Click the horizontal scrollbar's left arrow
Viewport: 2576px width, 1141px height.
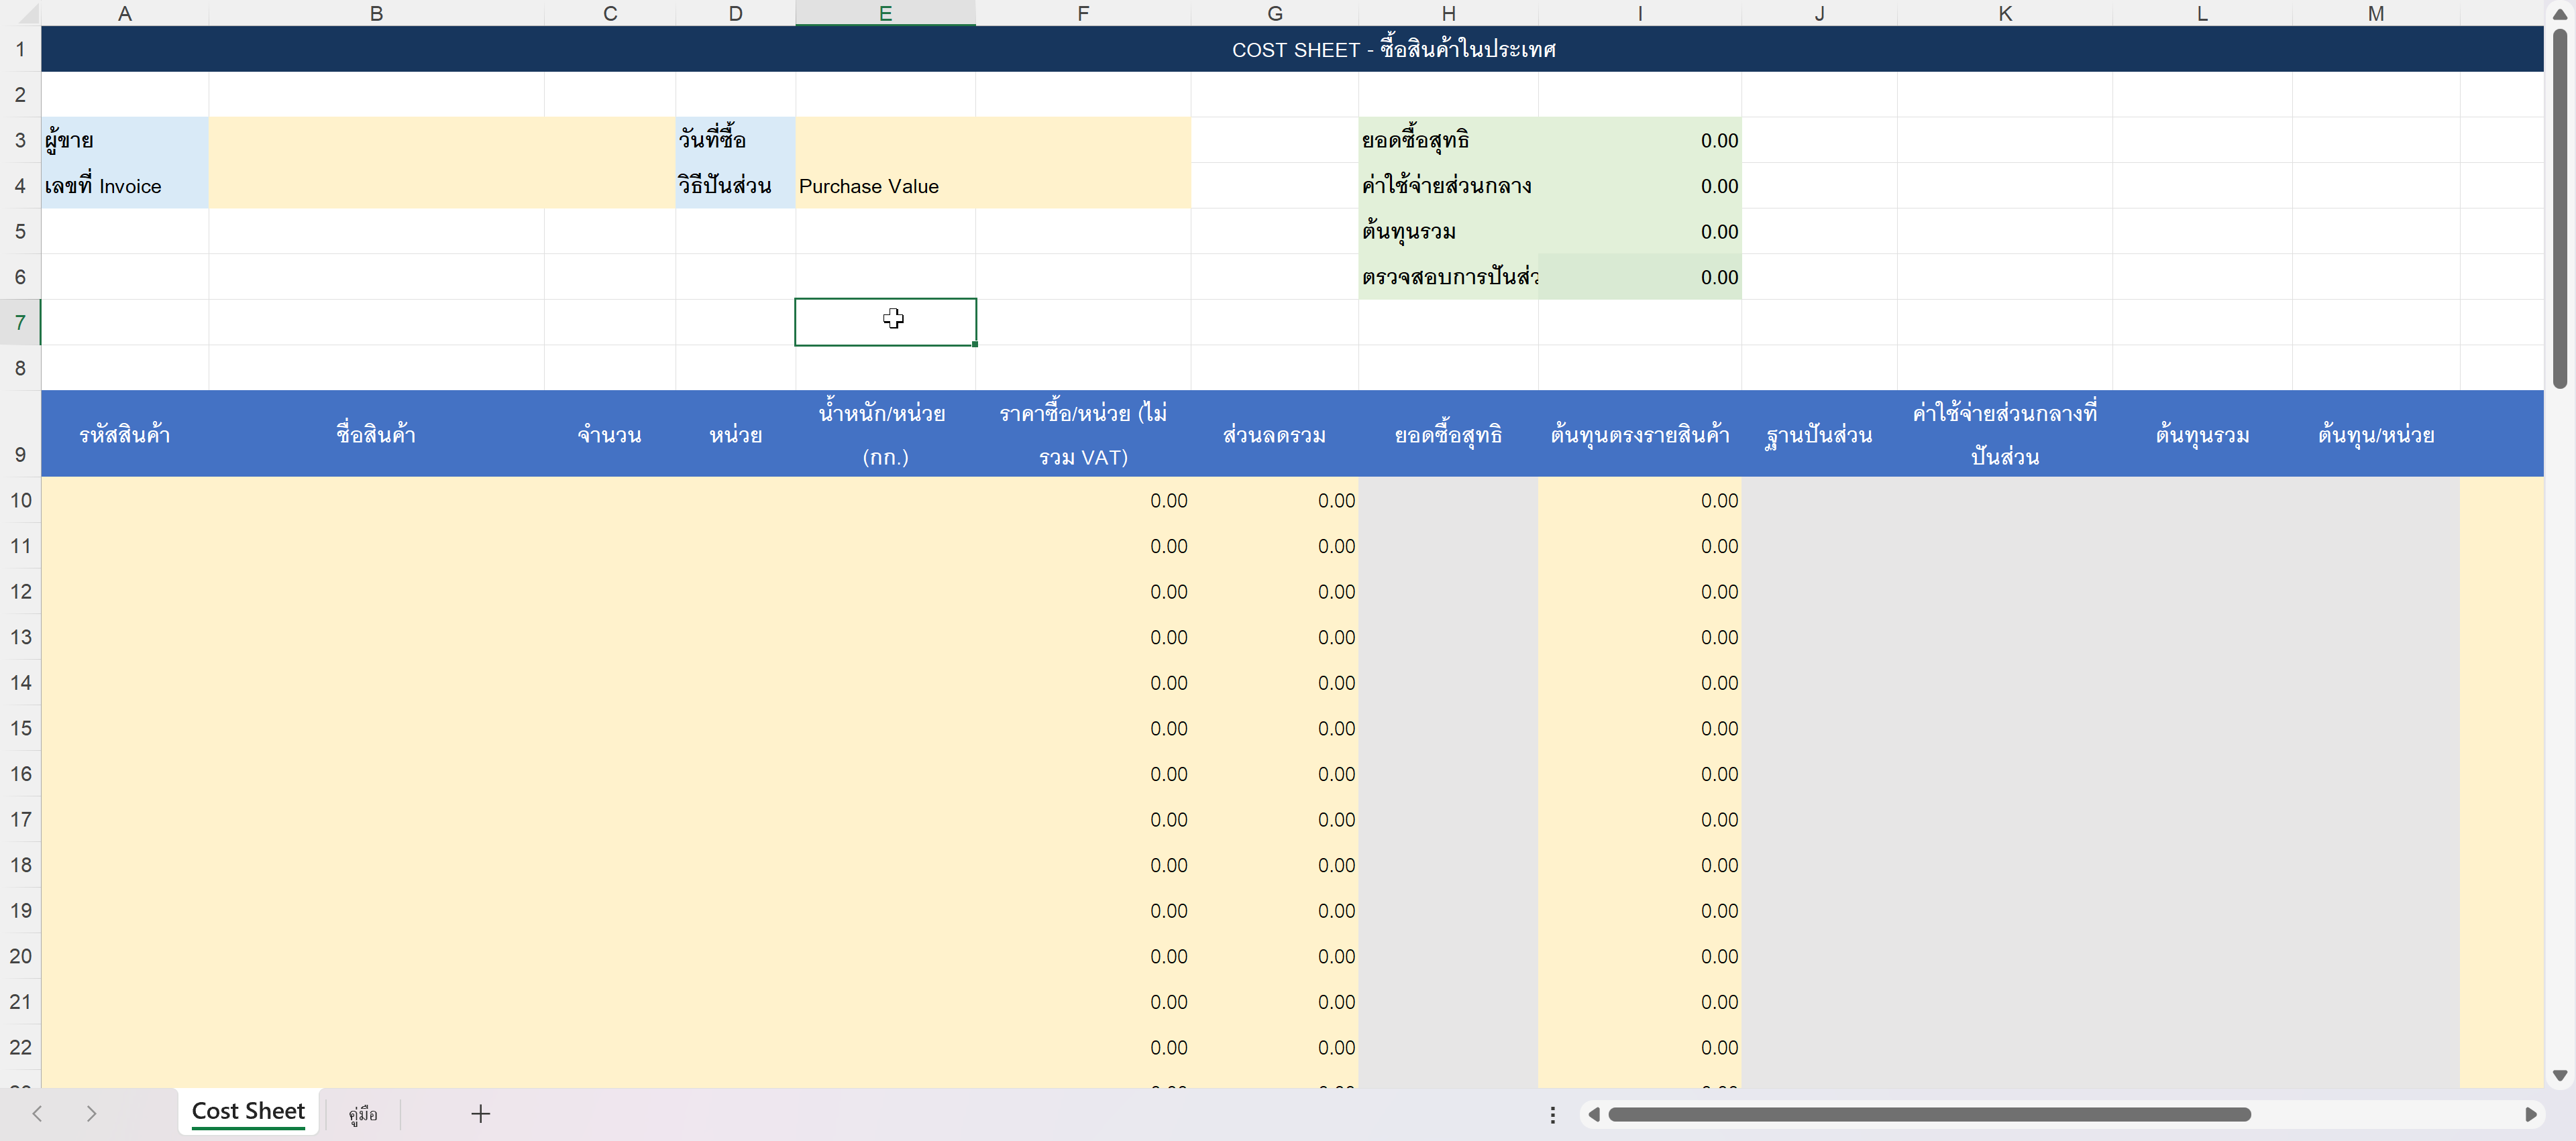[x=1594, y=1114]
